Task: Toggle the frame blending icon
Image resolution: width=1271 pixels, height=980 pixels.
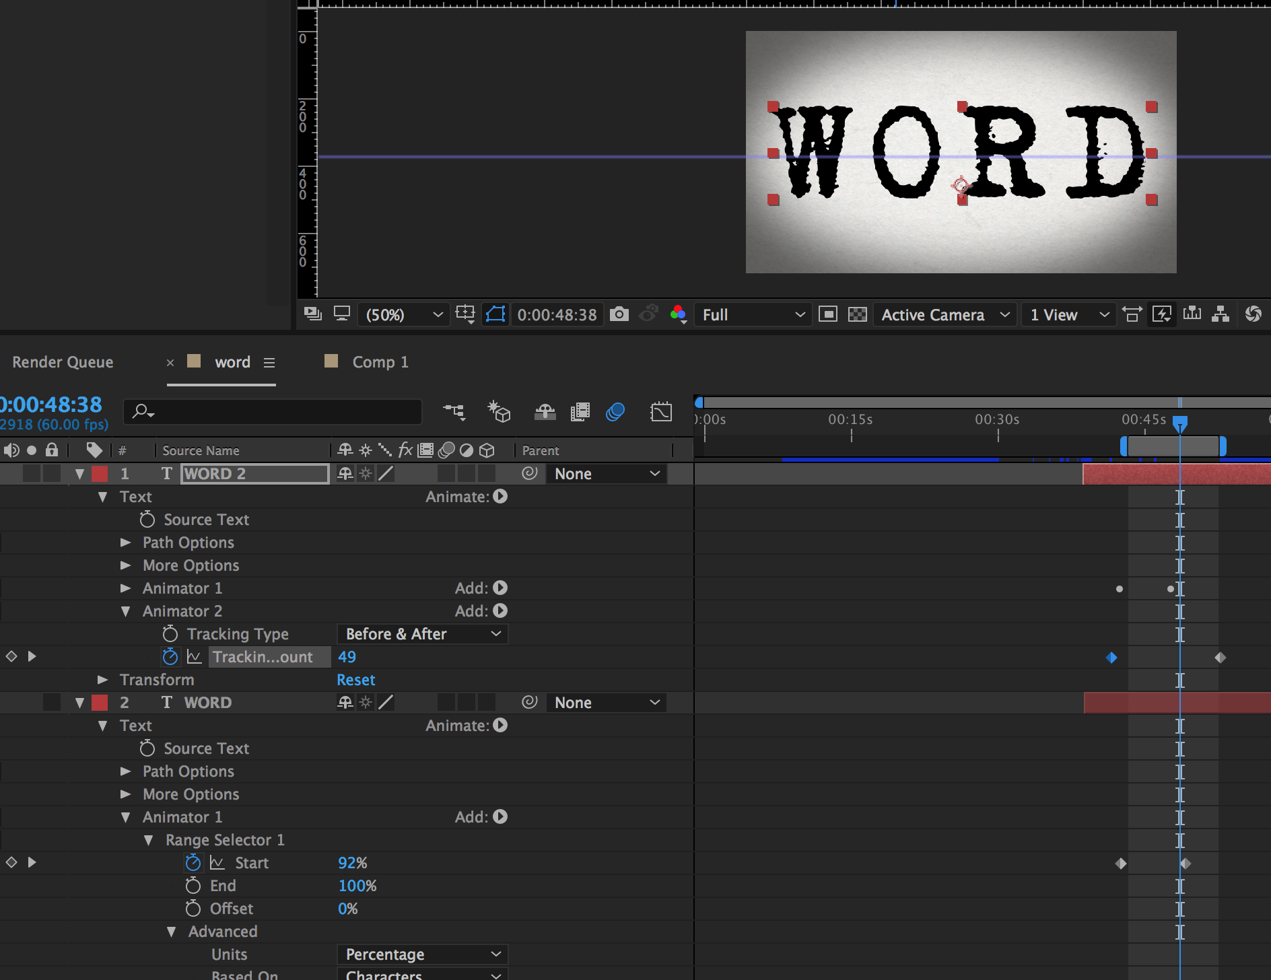Action: click(580, 411)
